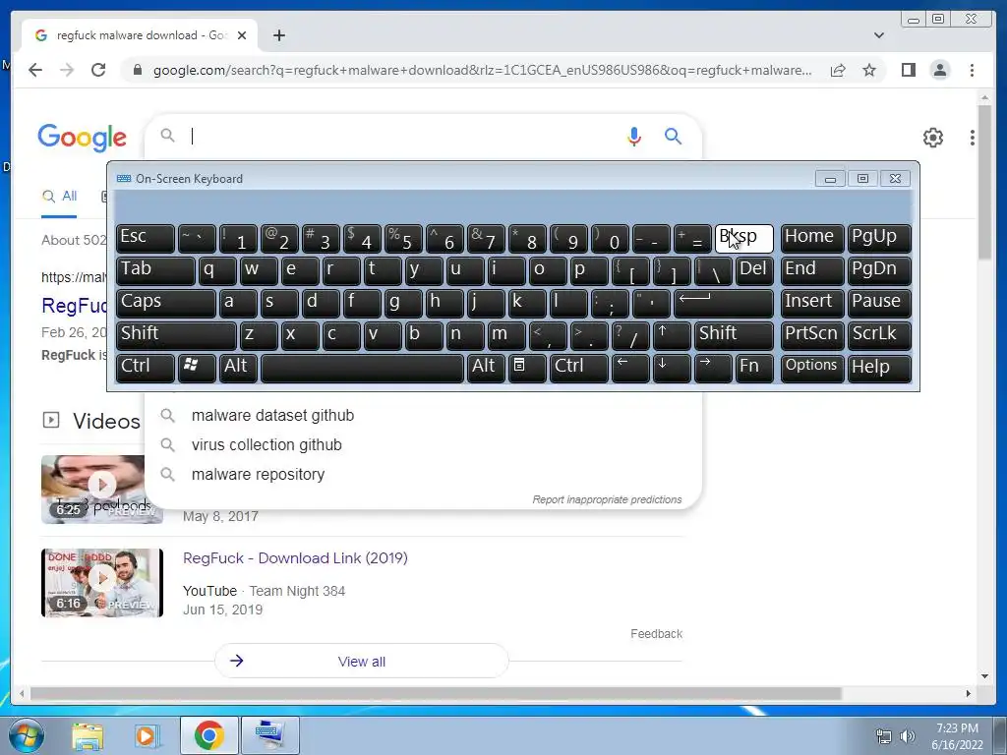Click the vertical page scrollbar thumb
1007x755 pixels.
coord(984,182)
